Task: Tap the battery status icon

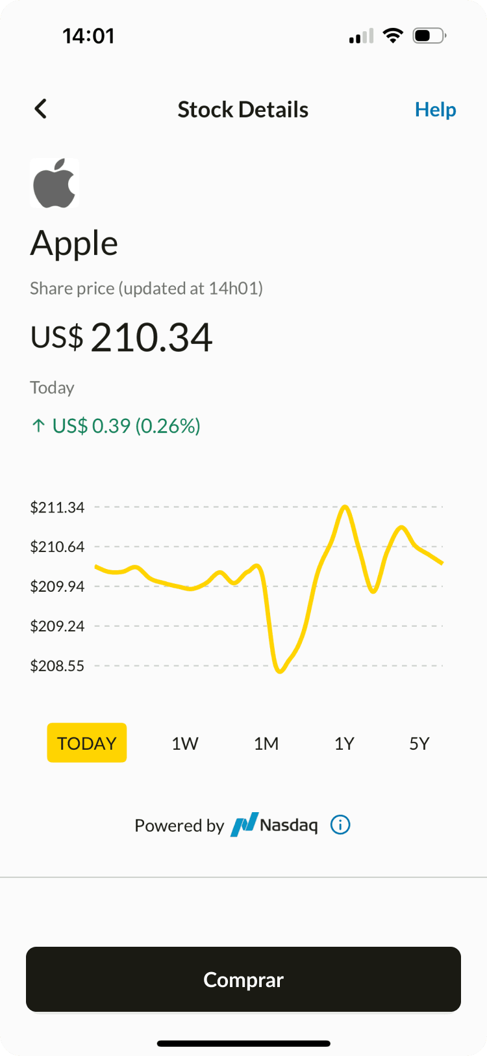Action: click(x=430, y=35)
